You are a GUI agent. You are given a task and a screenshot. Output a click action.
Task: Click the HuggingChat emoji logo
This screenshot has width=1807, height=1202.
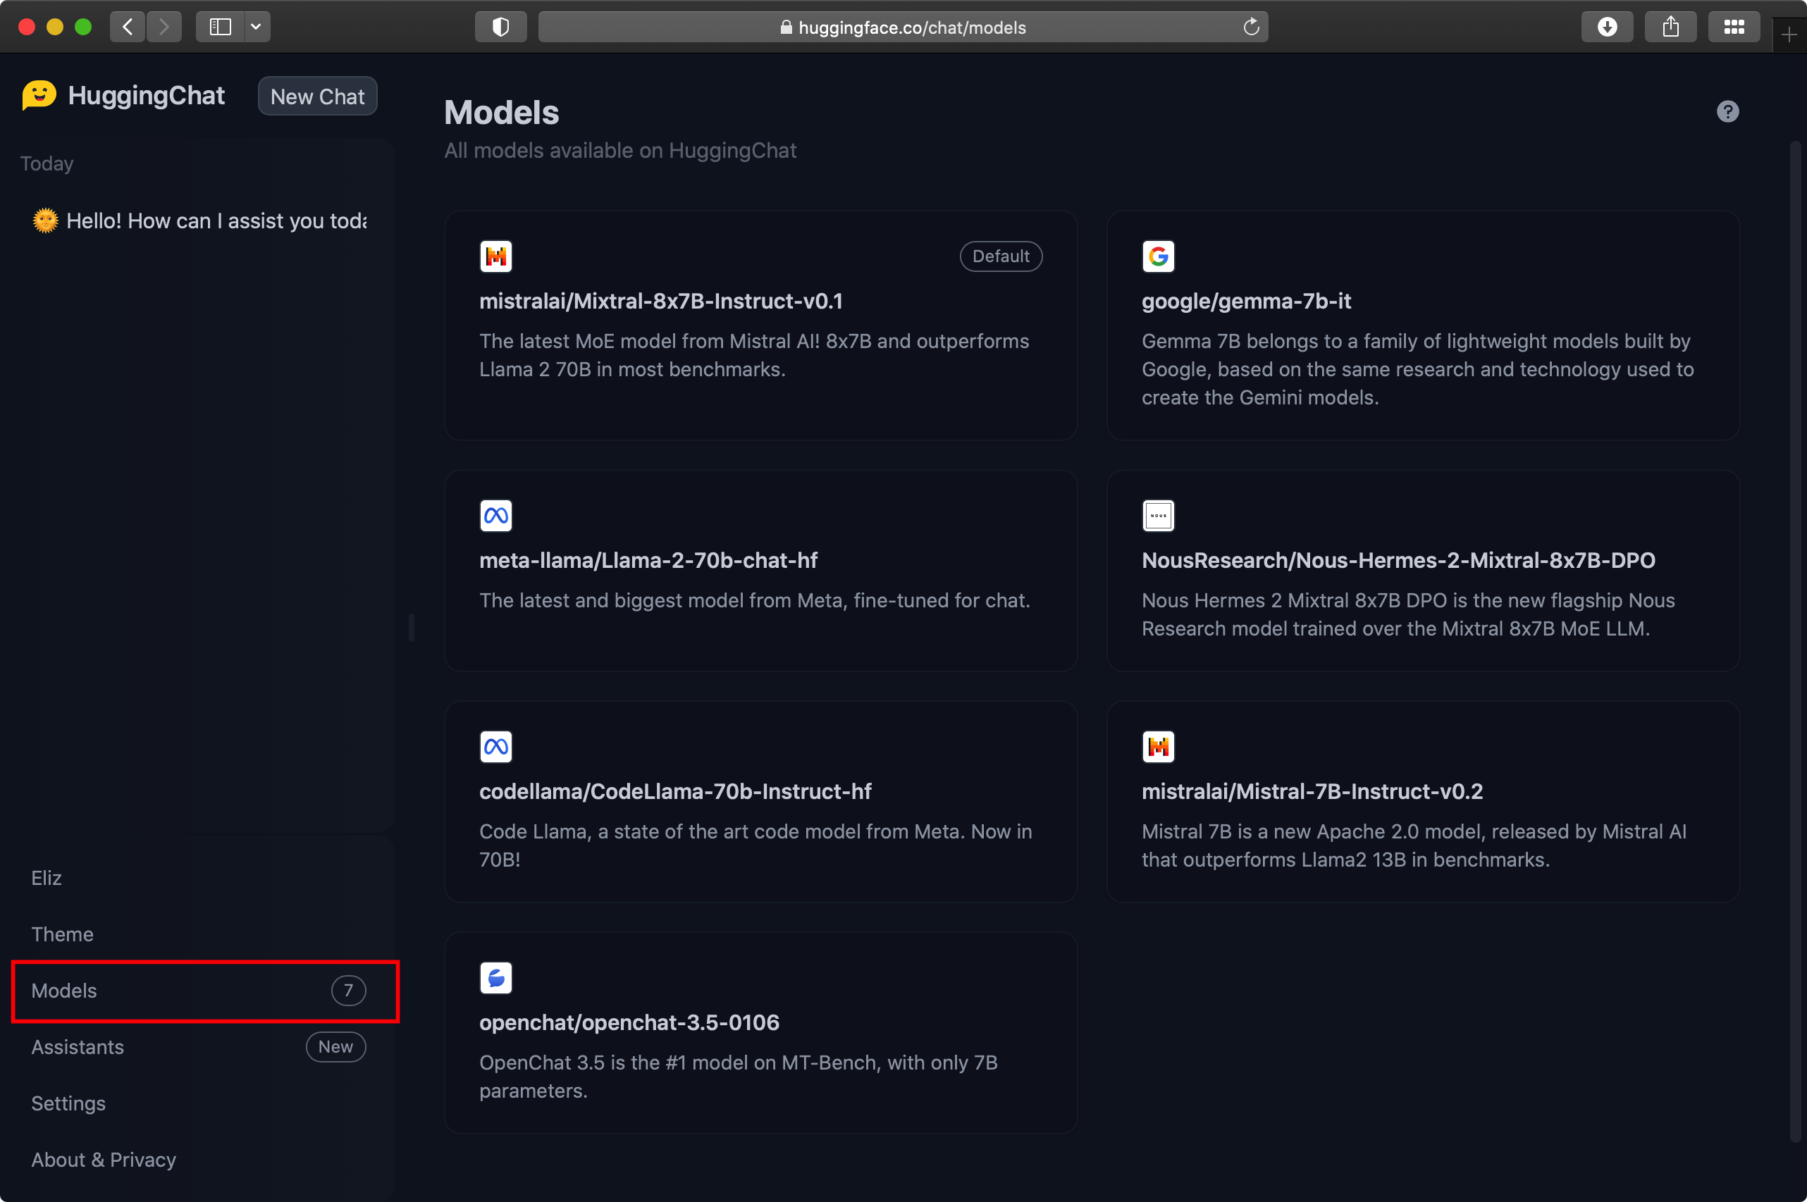coord(39,96)
